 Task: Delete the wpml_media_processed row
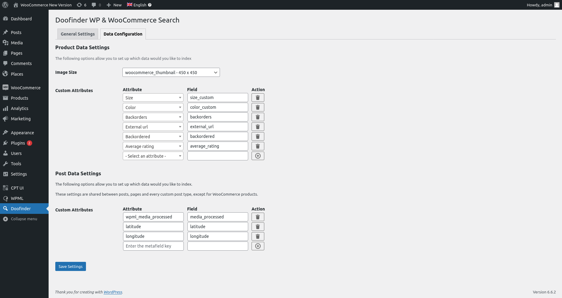258,217
